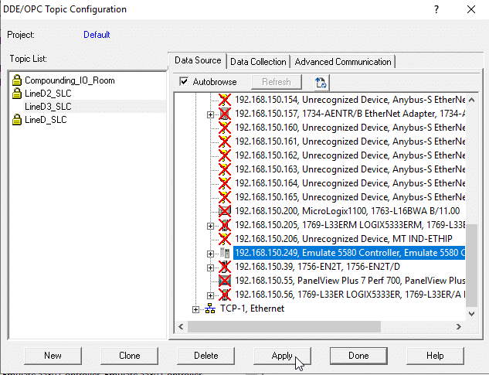
Task: Select the 192.168.150.163 Unrecognized Device row
Action: [350, 169]
